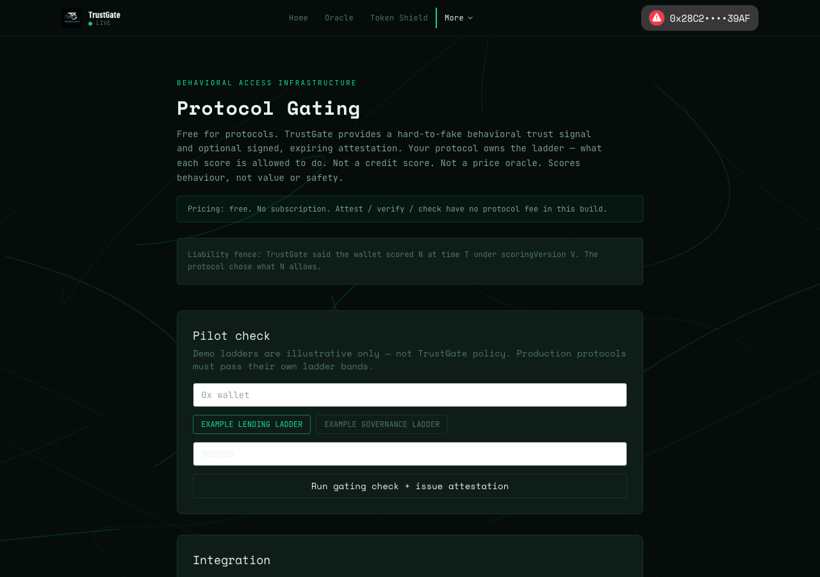Image resolution: width=820 pixels, height=577 pixels.
Task: Expand the More navigation dropdown
Action: (x=459, y=18)
